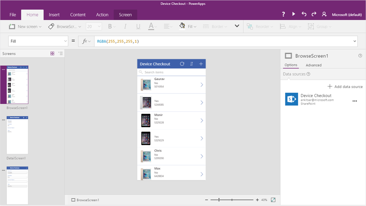The image size is (366, 206).
Task: Redo the last action
Action: tap(314, 14)
